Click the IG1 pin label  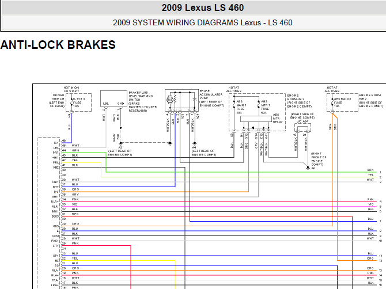[56, 143]
